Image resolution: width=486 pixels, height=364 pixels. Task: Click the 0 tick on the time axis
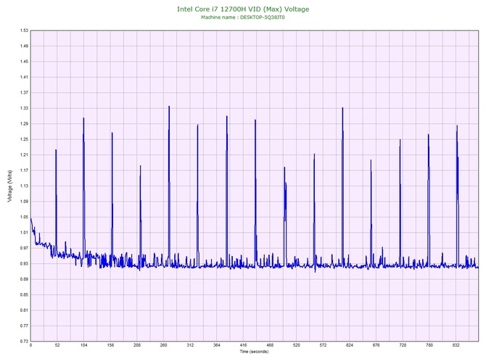pos(30,345)
